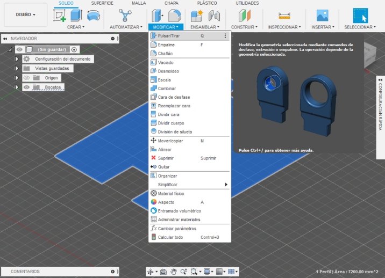The height and width of the screenshot is (278, 385).
Task: Switch to the SUPERFICIE tab
Action: click(102, 3)
